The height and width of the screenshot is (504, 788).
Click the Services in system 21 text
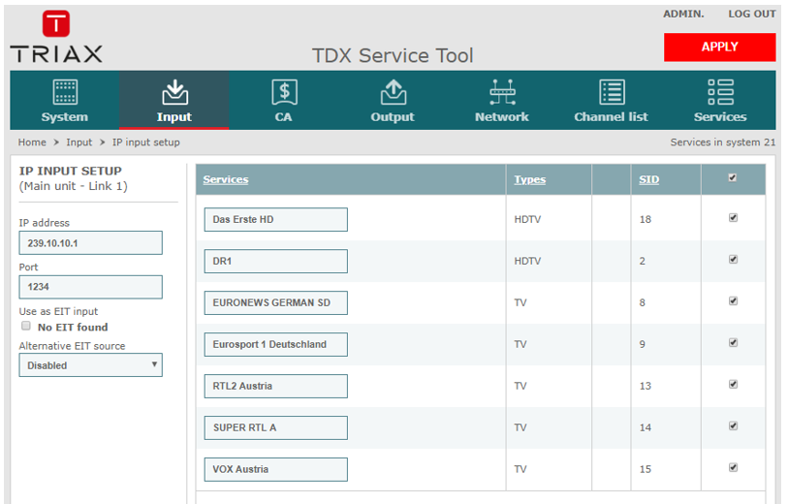[x=723, y=142]
